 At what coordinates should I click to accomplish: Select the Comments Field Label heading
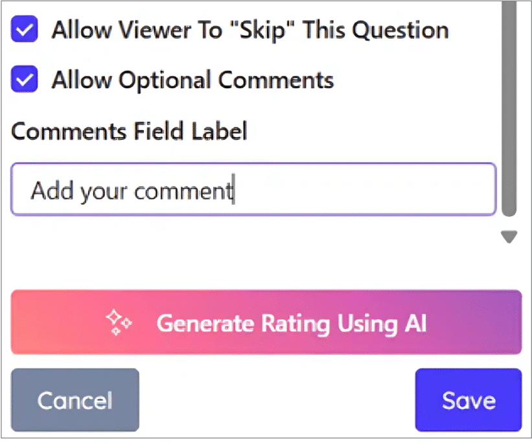tap(128, 131)
